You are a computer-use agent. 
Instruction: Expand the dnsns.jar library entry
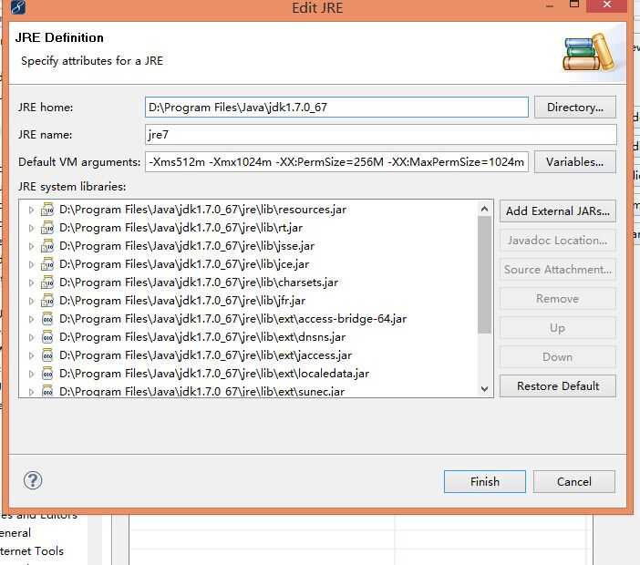[x=31, y=337]
